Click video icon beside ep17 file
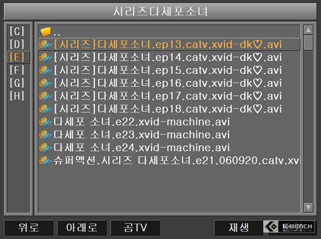This screenshot has width=321, height=239. coord(45,96)
